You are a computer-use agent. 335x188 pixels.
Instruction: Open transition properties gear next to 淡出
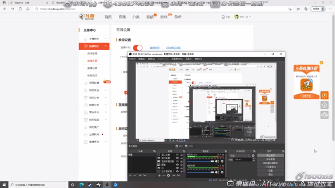coord(253,156)
